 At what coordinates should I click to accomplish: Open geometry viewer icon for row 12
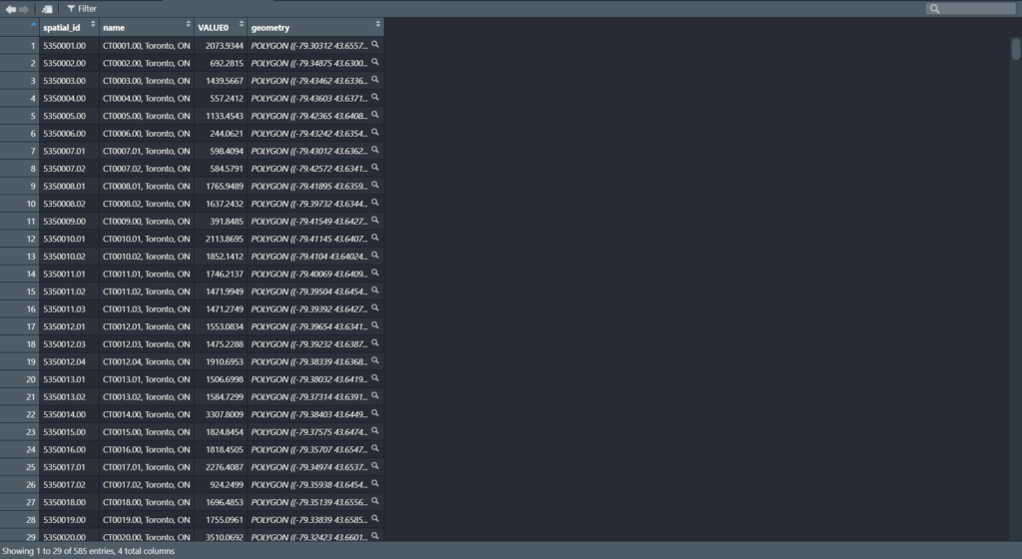point(375,239)
